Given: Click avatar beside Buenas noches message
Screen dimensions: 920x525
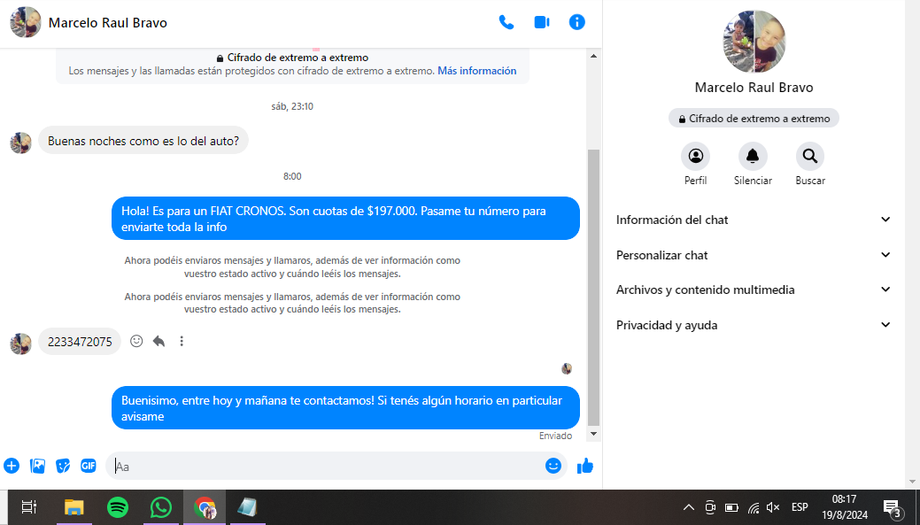Looking at the screenshot, I should click(20, 143).
